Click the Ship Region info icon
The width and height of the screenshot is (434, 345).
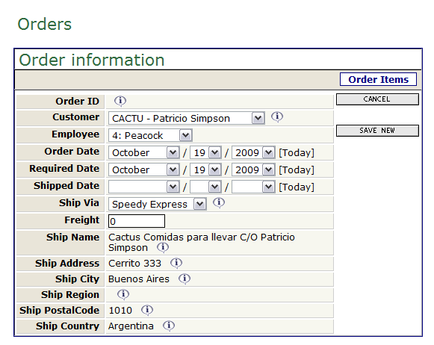click(123, 294)
